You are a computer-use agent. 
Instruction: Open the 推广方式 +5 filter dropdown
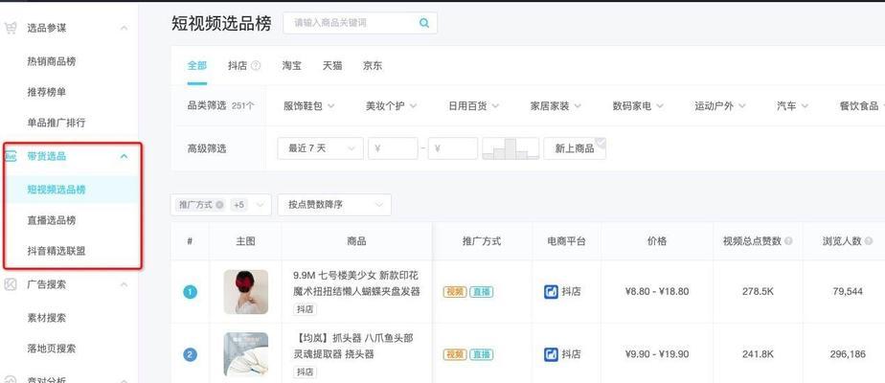(220, 205)
